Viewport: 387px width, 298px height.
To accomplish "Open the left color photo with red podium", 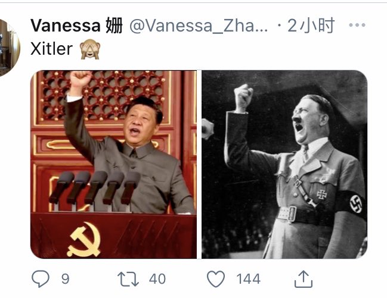I will click(113, 165).
